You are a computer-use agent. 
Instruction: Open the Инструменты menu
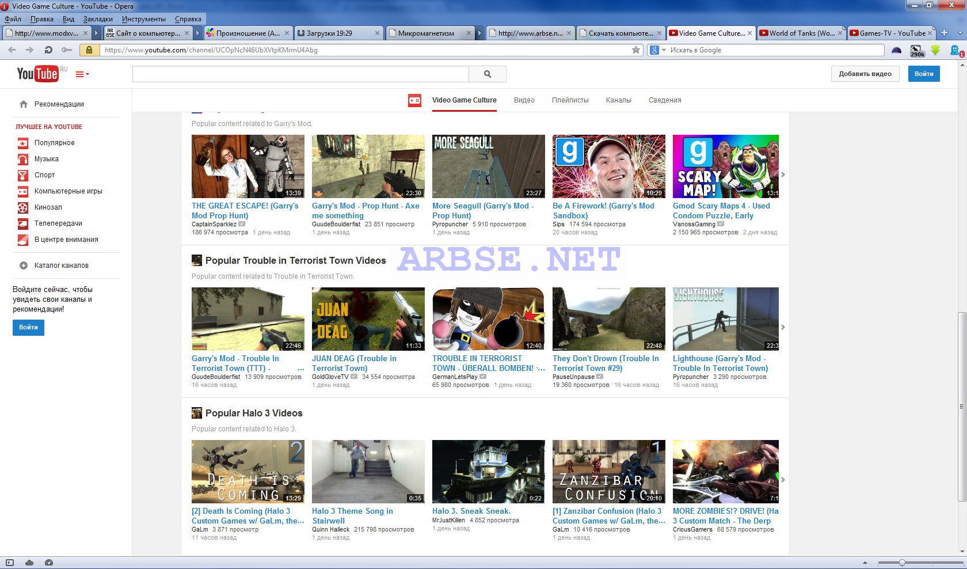point(143,19)
